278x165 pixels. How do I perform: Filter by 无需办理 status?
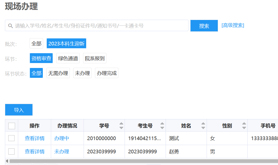tap(58, 73)
